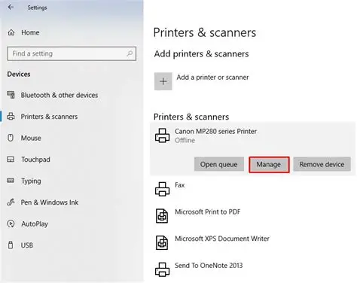Image resolution: width=357 pixels, height=283 pixels.
Task: Click the Manage button
Action: coord(269,165)
